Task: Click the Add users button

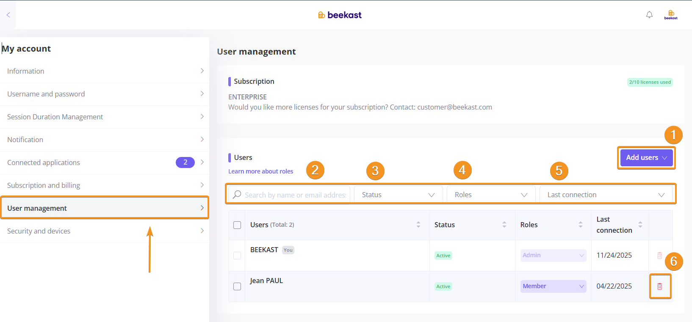Action: pos(646,157)
